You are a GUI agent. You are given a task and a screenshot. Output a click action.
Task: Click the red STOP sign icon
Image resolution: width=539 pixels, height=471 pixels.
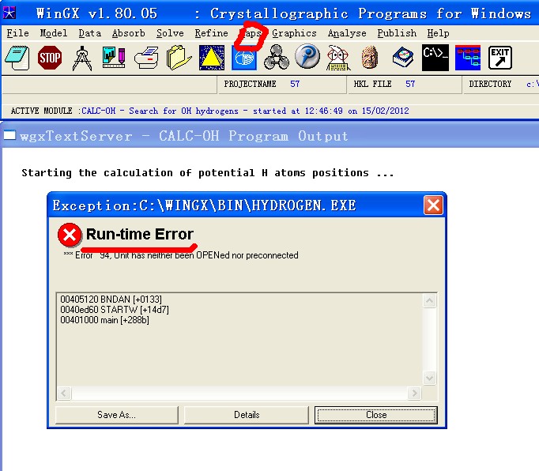coord(50,58)
